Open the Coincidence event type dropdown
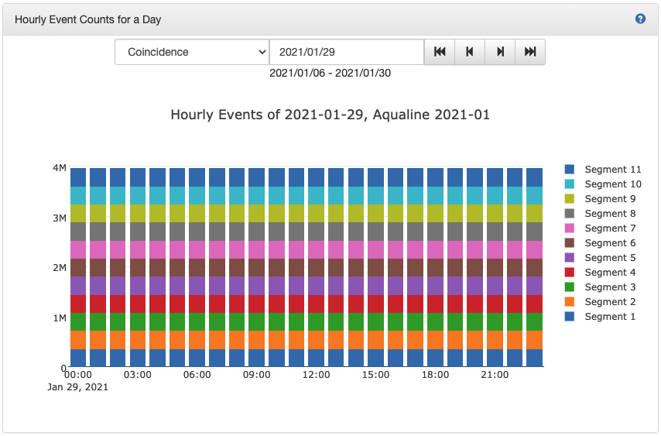This screenshot has width=661, height=436. click(192, 52)
